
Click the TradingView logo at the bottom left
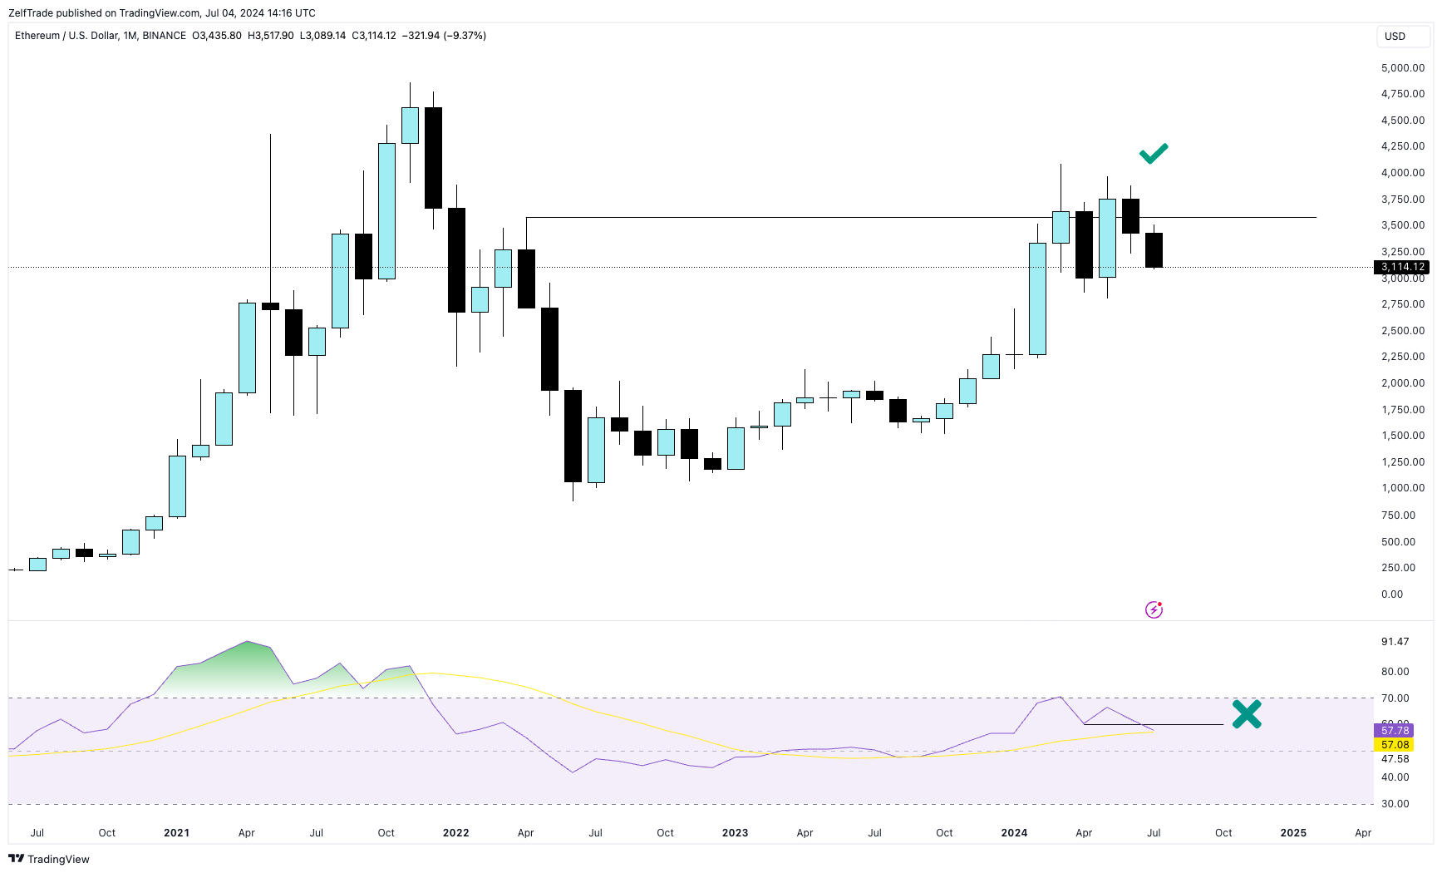(49, 859)
